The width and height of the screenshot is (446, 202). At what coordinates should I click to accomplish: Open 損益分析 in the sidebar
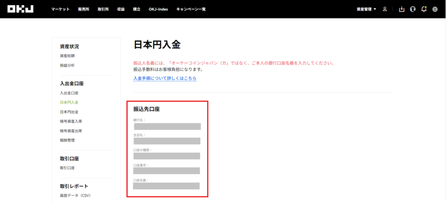click(x=67, y=65)
